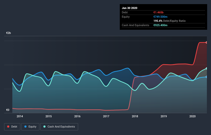Viewport: 211px width, 135px height.
Task: Click the €925.400m cash value
Action: [160, 25]
